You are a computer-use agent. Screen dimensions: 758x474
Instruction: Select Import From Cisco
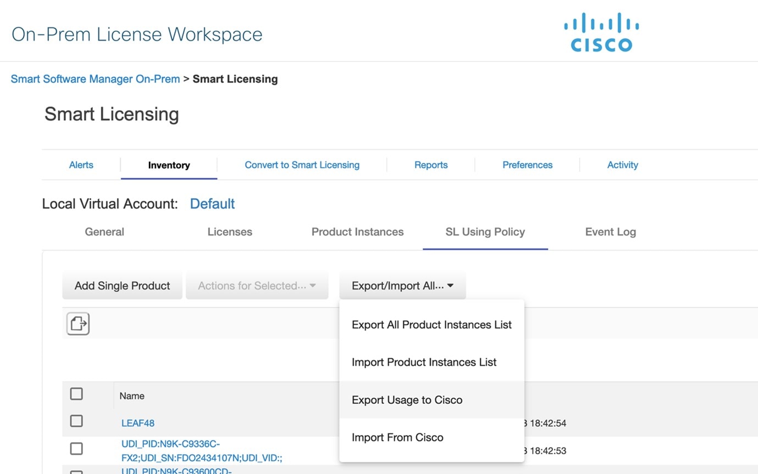431,437
